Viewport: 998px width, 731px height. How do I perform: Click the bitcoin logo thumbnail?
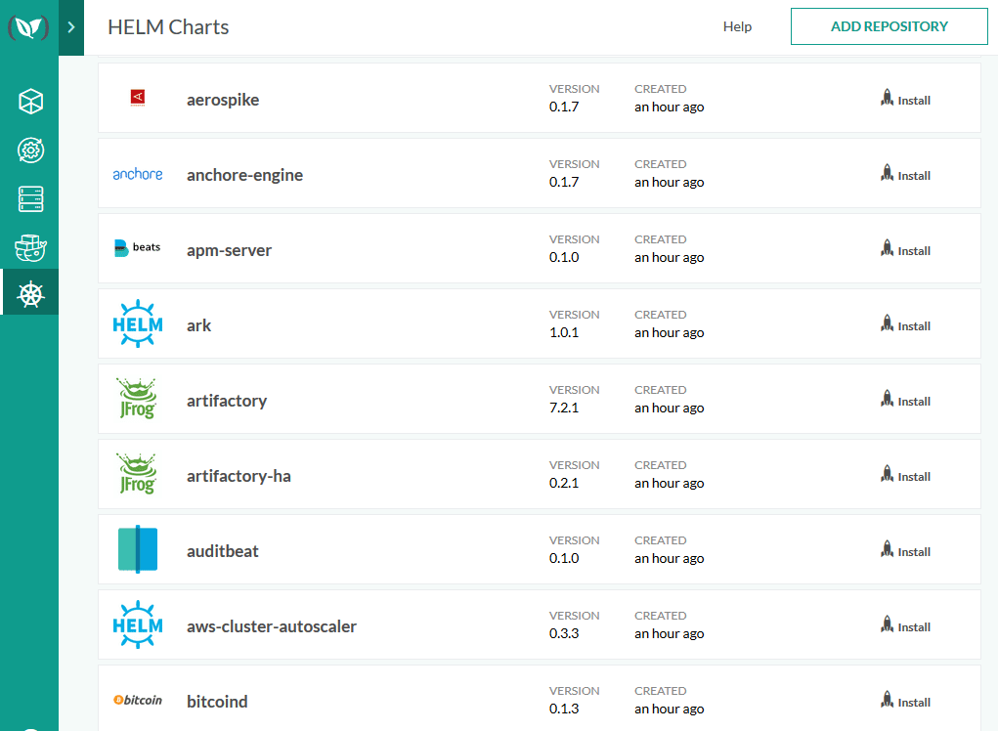click(137, 701)
